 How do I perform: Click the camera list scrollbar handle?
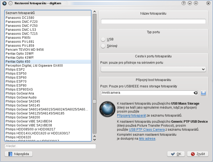pyautogui.click(x=94, y=101)
